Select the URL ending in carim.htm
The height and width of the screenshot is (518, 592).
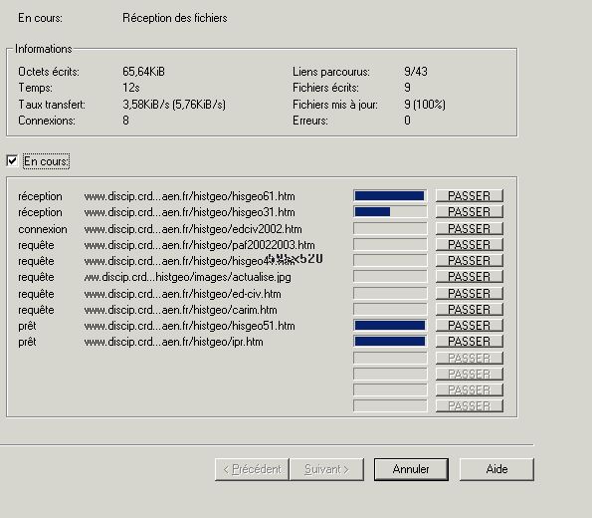[180, 310]
